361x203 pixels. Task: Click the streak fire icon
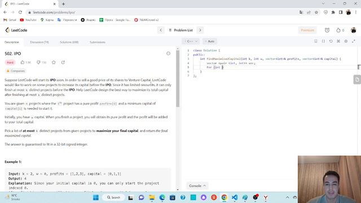click(340, 30)
